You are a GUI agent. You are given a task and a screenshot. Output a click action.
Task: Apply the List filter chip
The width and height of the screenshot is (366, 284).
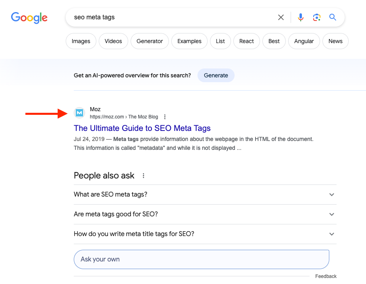[x=220, y=41]
